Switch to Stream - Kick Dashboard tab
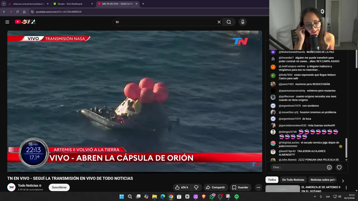Viewport: 358px width, 201px height. click(70, 4)
